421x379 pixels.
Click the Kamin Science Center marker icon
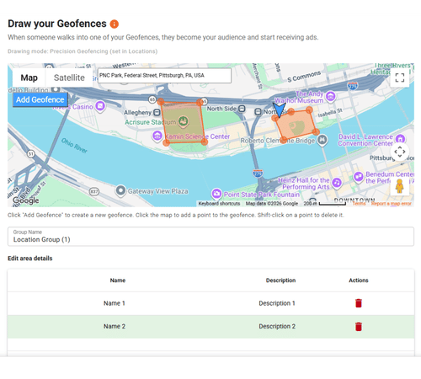click(x=157, y=136)
